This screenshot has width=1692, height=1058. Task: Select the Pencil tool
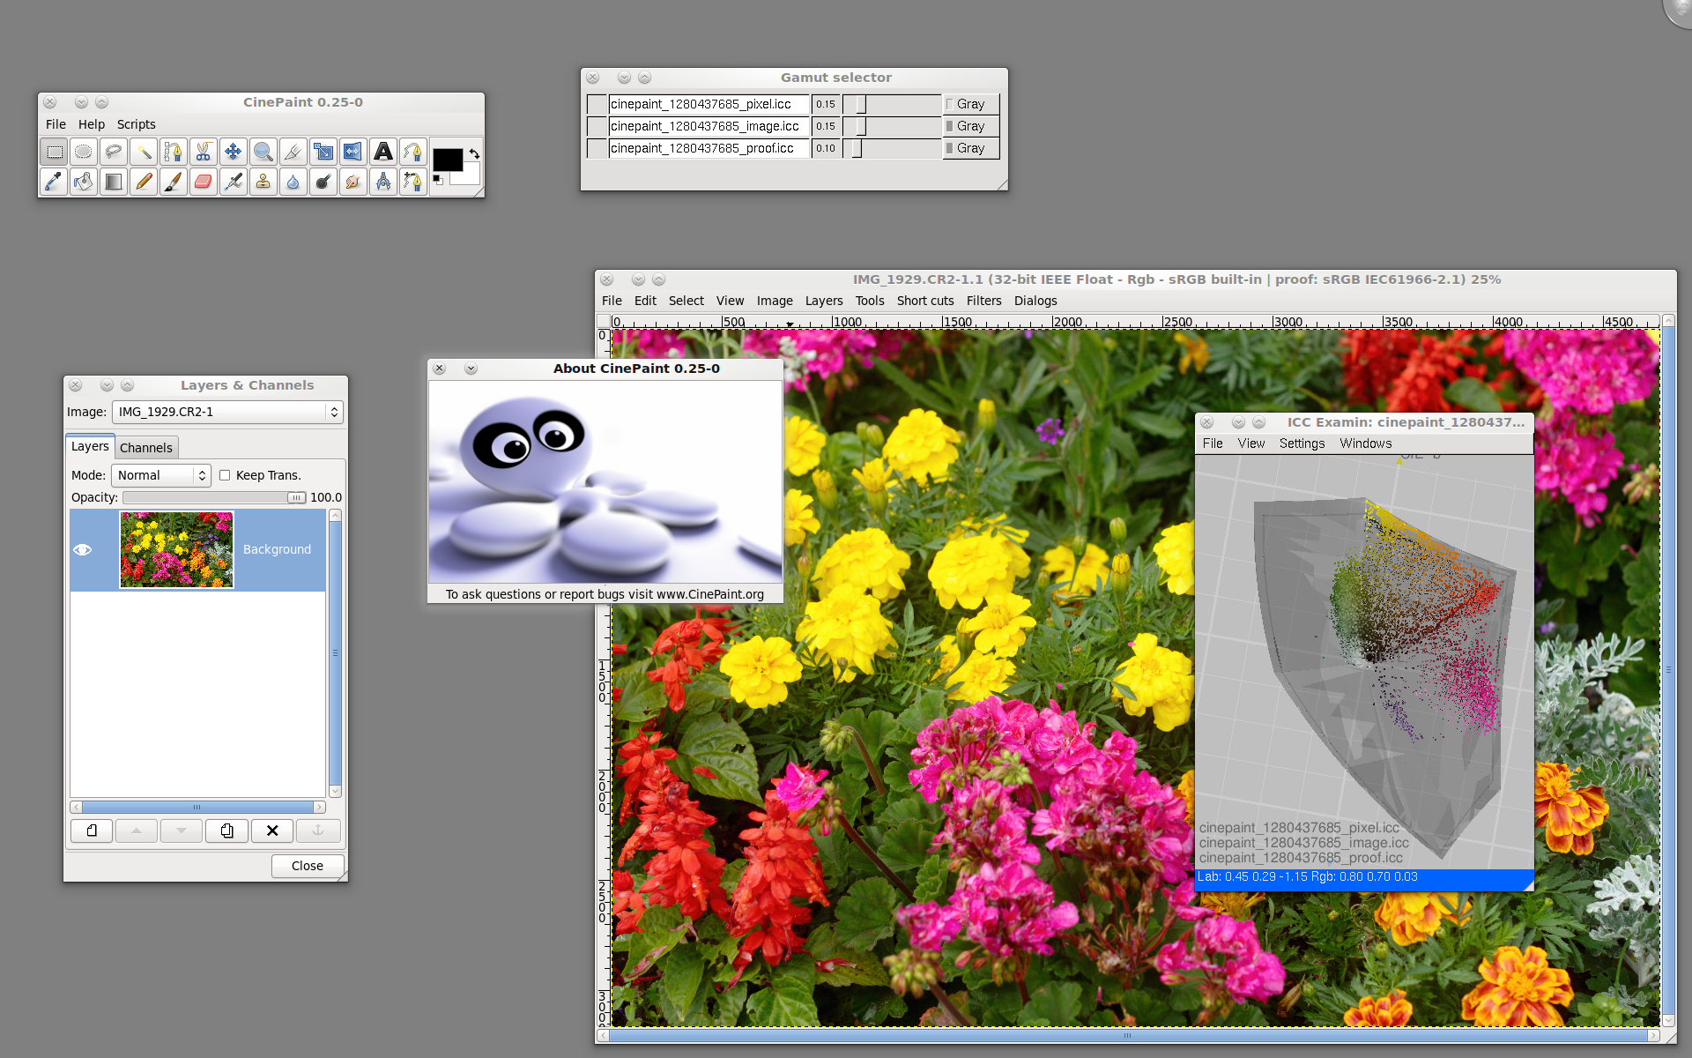click(144, 182)
